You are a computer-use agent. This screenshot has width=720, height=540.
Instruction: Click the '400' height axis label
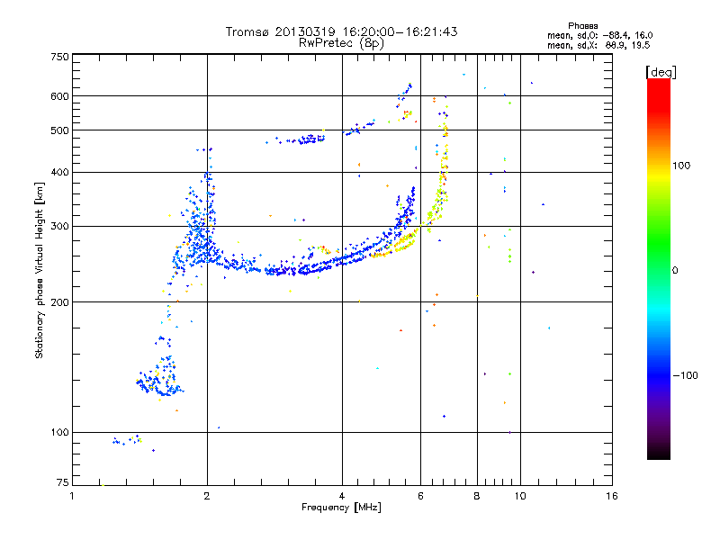point(59,173)
